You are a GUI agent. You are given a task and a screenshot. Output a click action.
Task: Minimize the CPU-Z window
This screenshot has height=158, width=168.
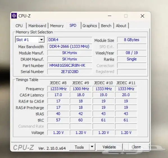pos(110,16)
